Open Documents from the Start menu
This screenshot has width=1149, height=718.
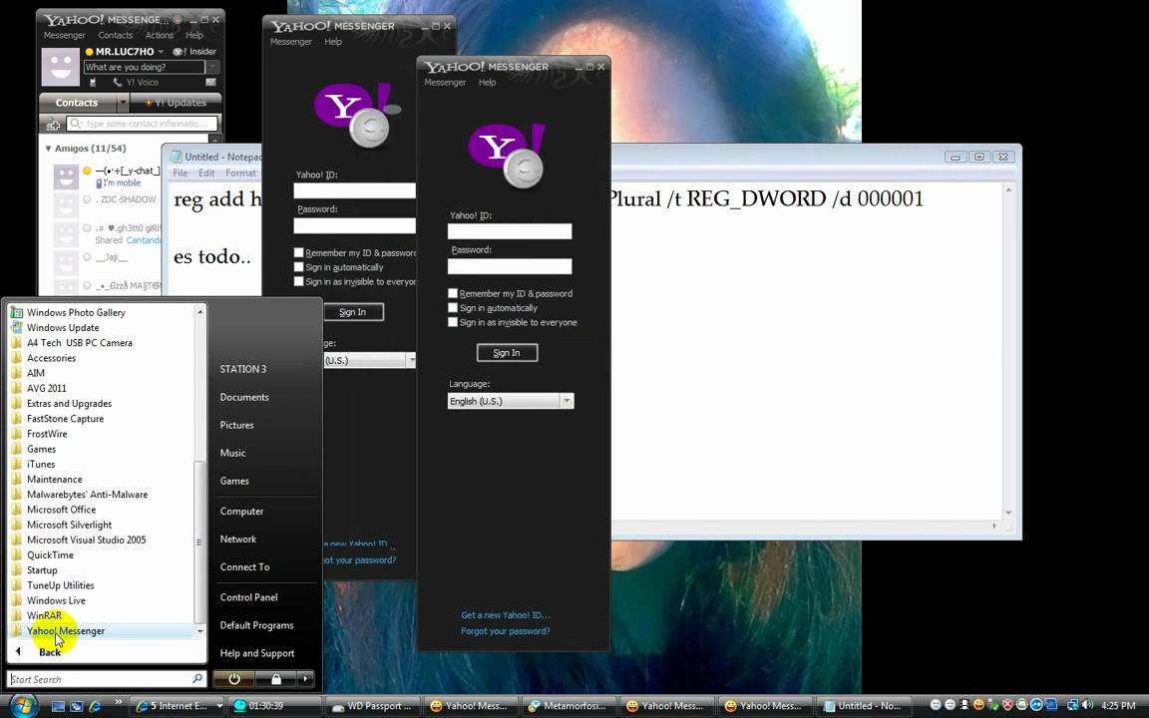tap(244, 397)
